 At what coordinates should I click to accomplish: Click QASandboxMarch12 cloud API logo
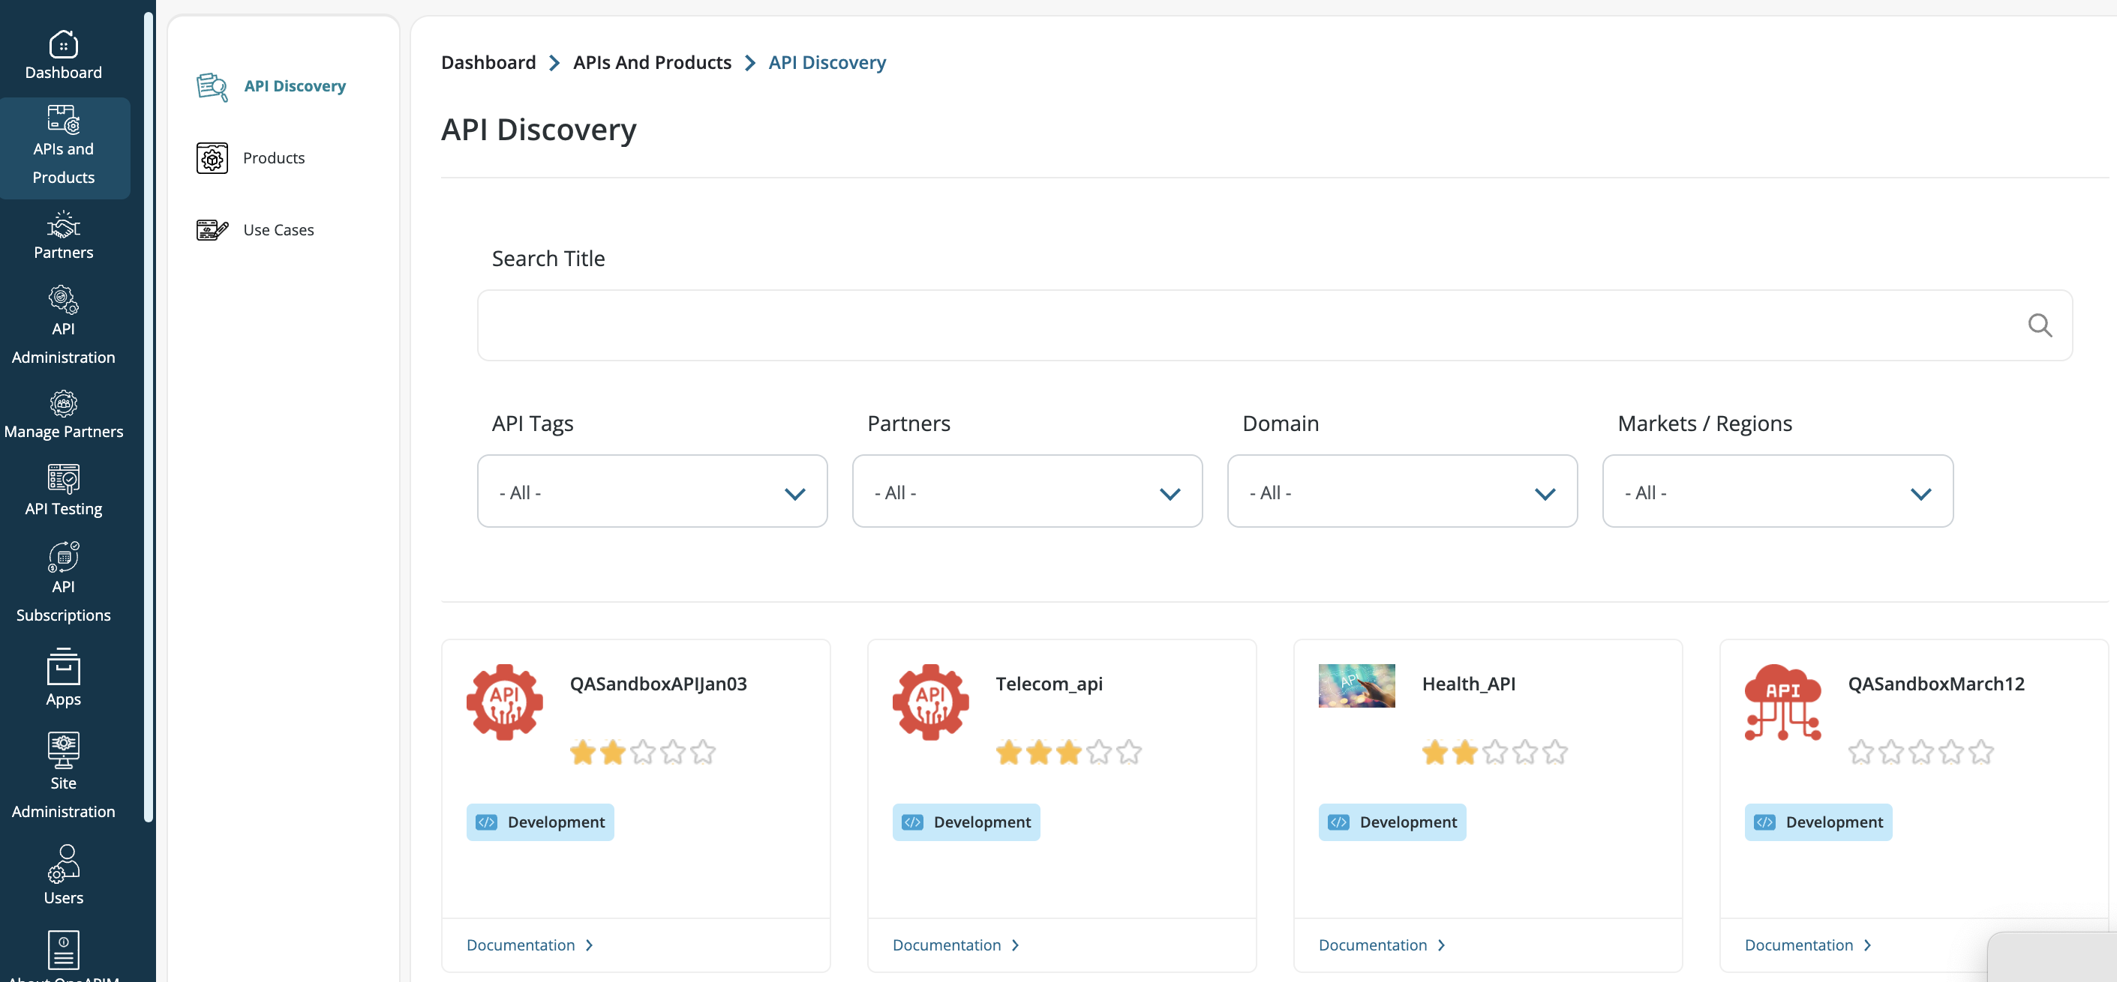click(x=1782, y=702)
